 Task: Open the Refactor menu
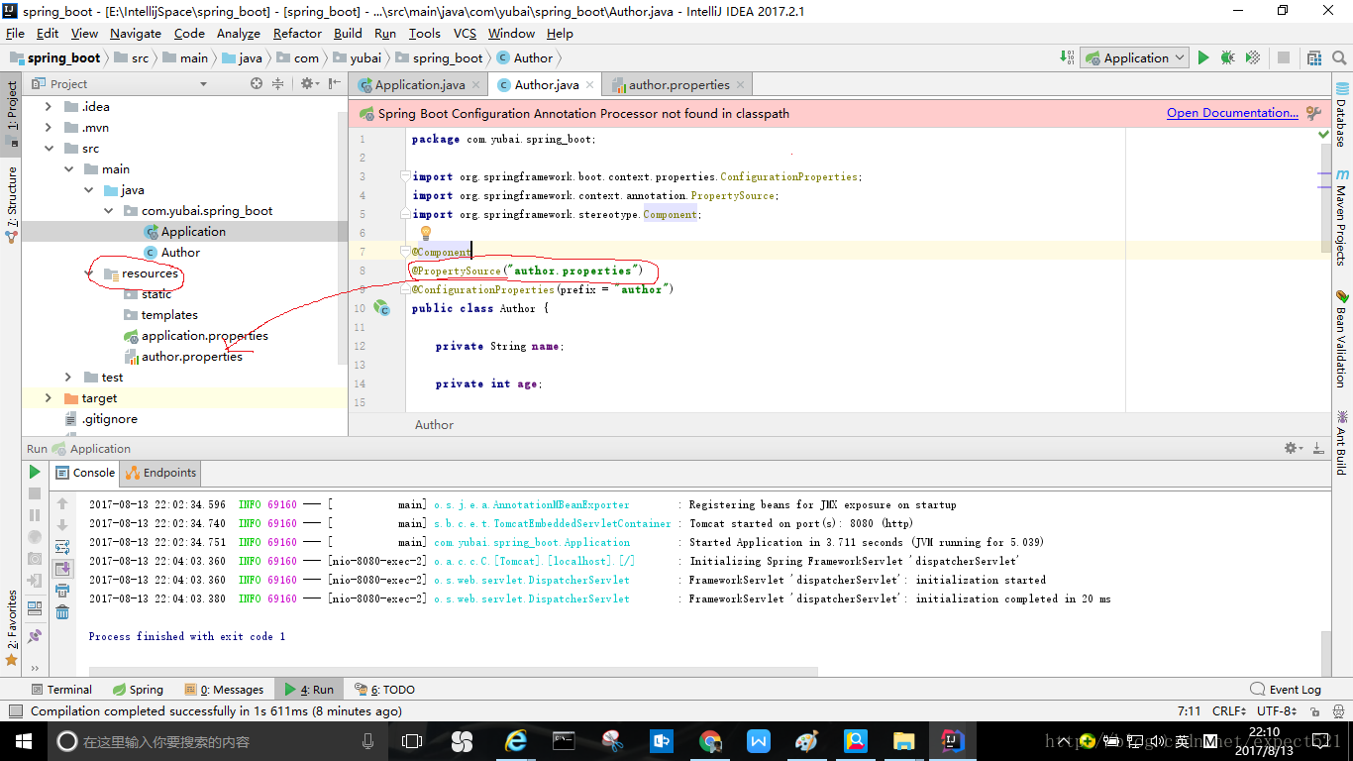(297, 33)
